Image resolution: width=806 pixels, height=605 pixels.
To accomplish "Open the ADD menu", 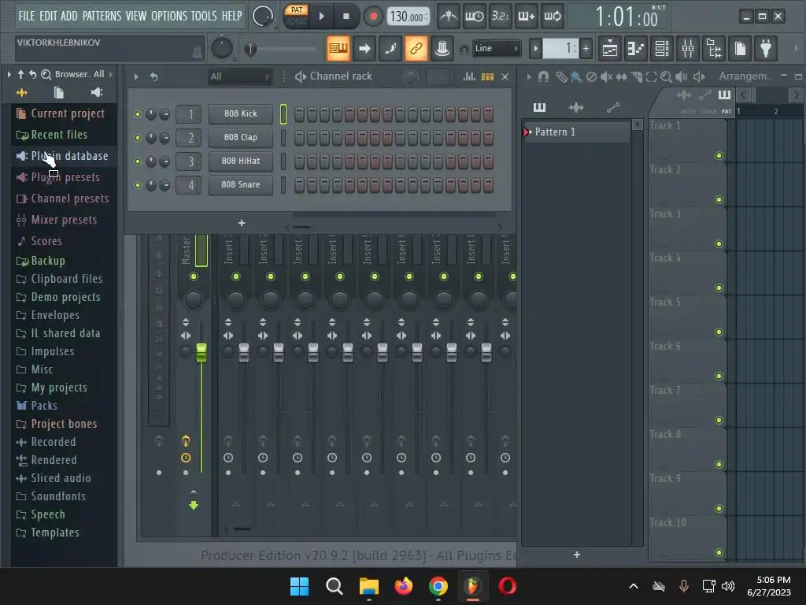I will coord(69,16).
